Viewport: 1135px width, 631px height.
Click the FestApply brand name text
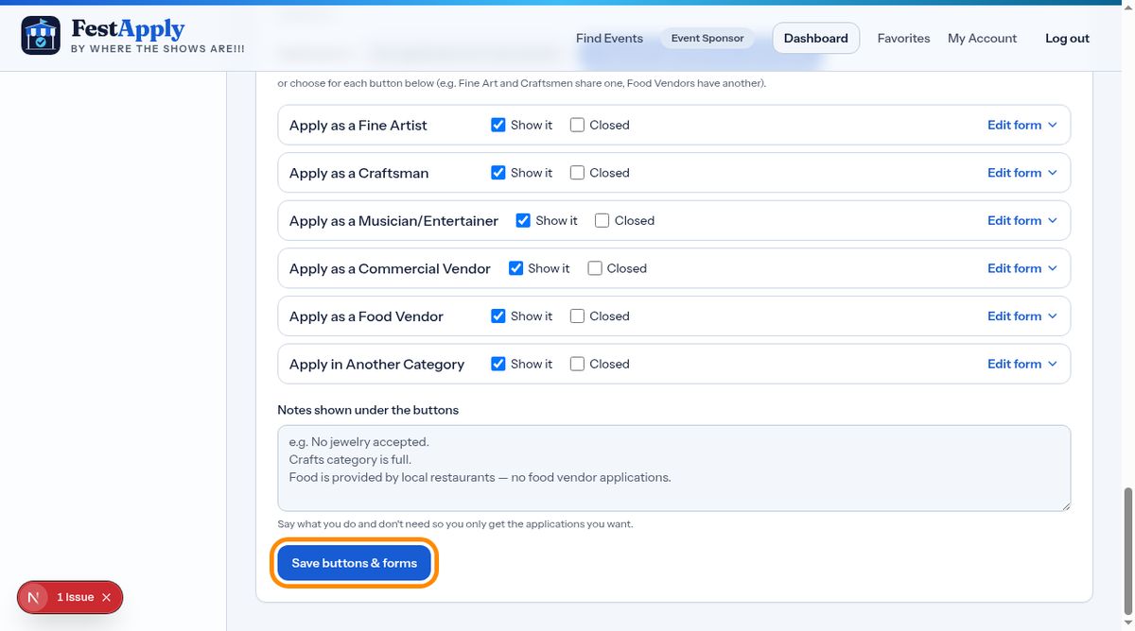click(128, 28)
